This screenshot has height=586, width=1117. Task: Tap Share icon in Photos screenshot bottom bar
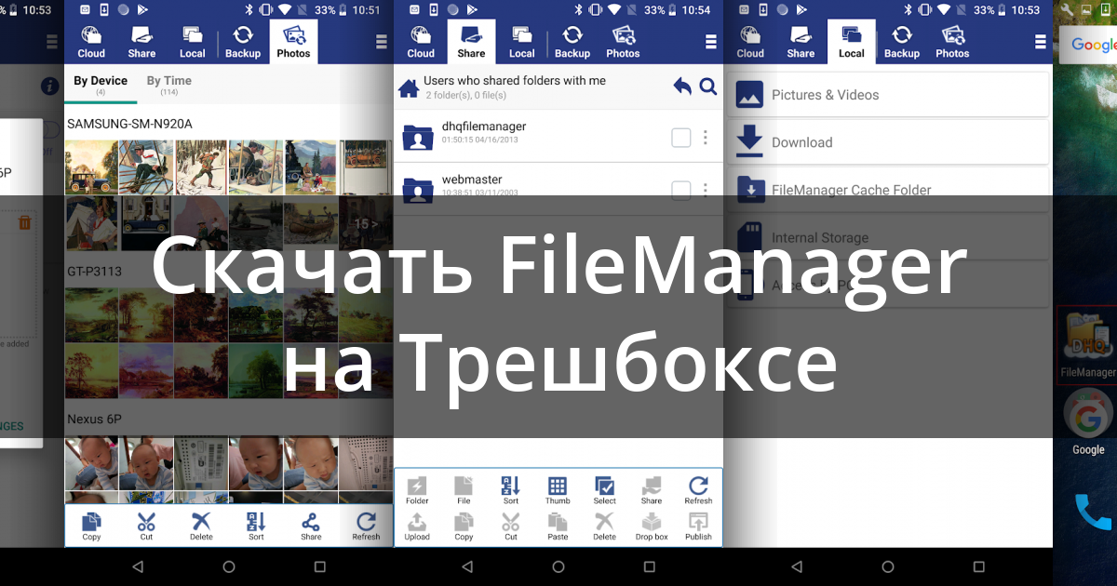click(311, 526)
